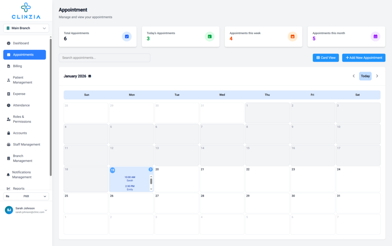Viewport: 392px width, 246px height.
Task: Open Billing in the sidebar
Action: 18,66
